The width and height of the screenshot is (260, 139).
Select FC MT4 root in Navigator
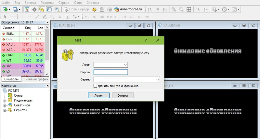14,91
